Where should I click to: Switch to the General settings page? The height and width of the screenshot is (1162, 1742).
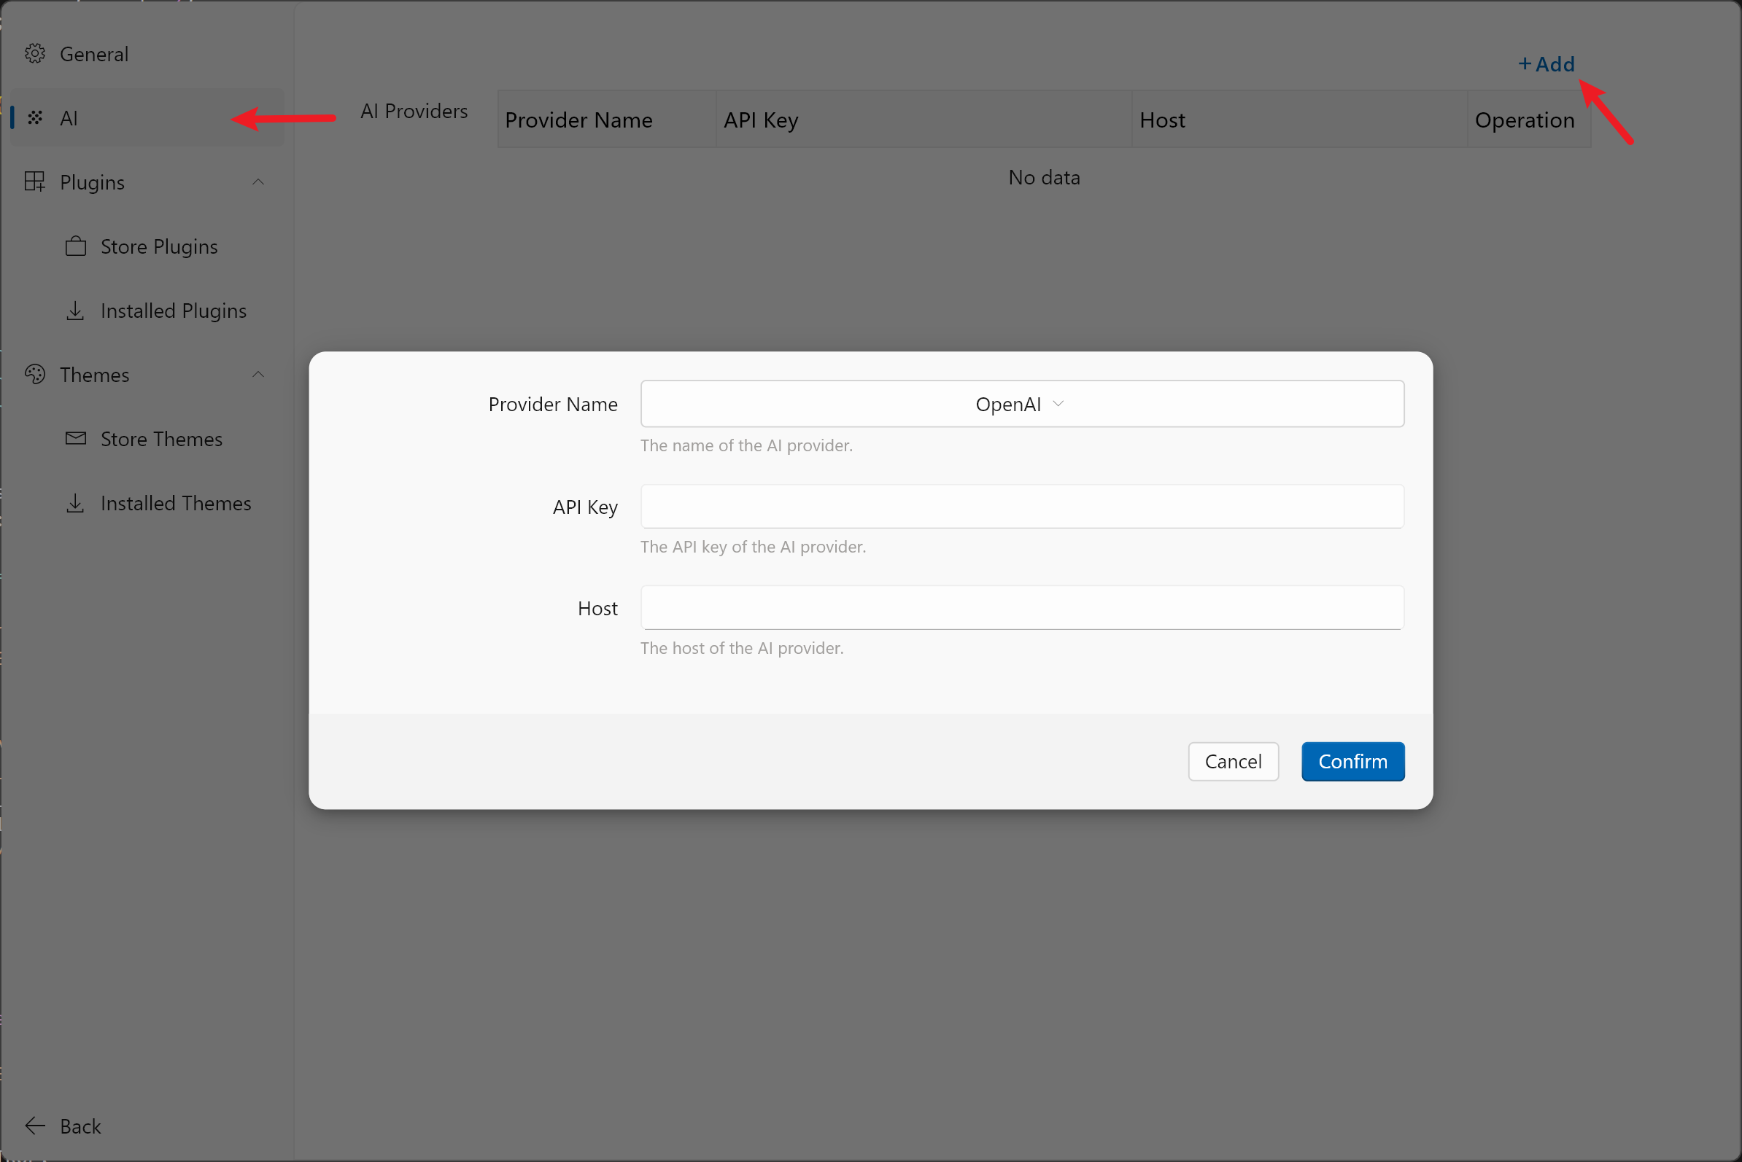coord(93,53)
